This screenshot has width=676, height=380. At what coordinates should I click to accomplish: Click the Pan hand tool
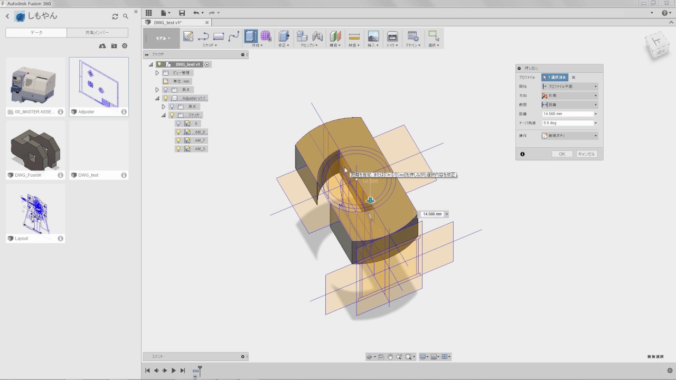pyautogui.click(x=390, y=357)
